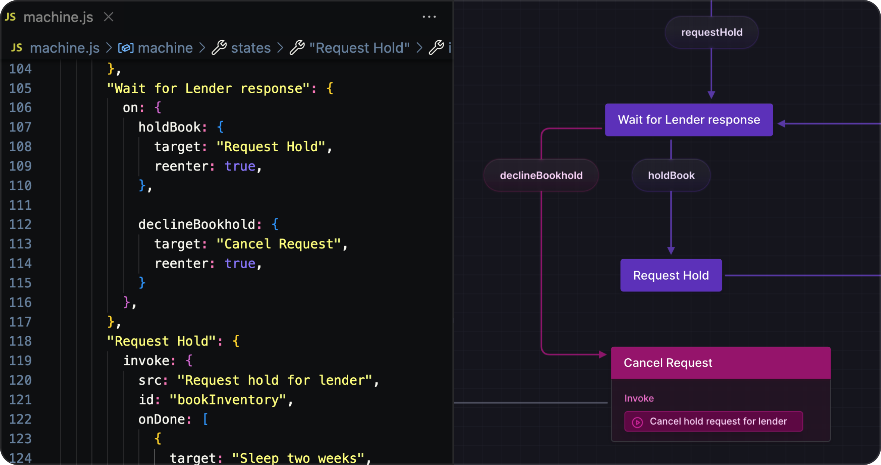The height and width of the screenshot is (465, 881).
Task: Click the wrench icon before "Request Hold" breadcrumb
Action: point(298,47)
